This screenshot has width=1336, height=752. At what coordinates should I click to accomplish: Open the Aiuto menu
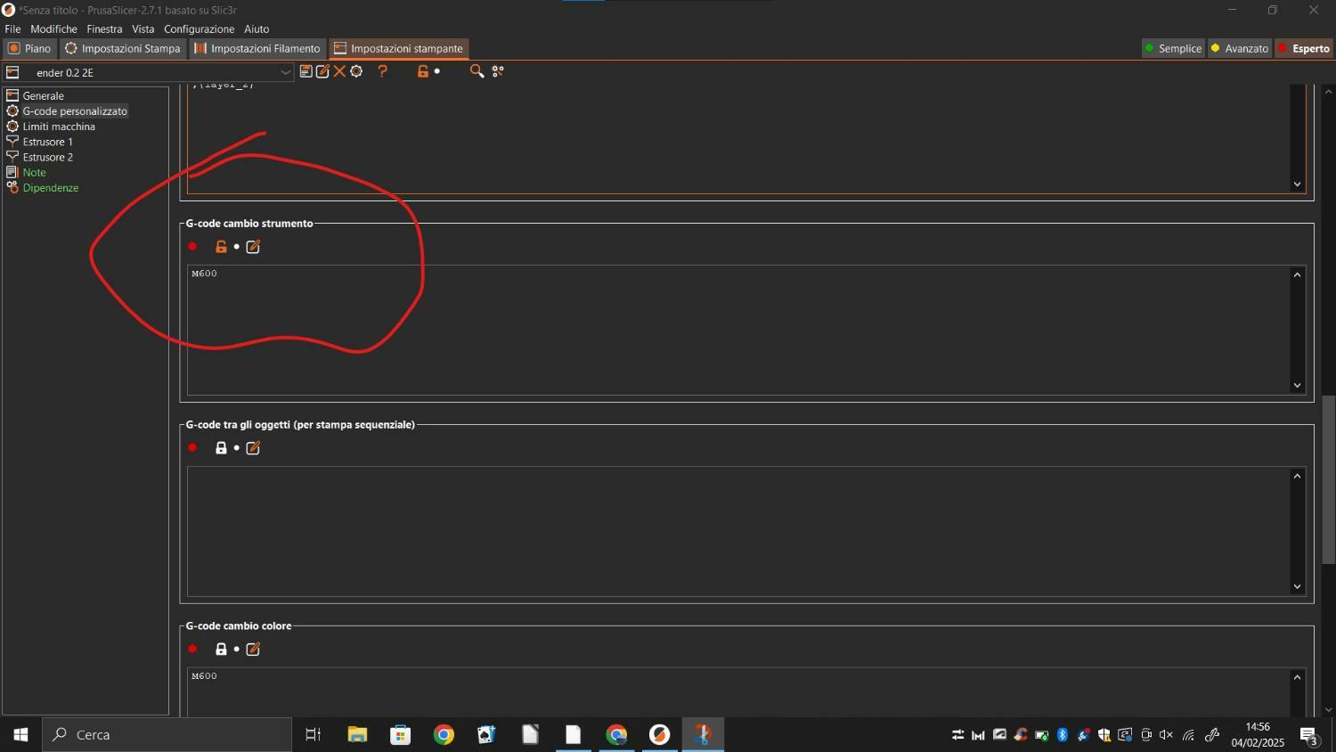(x=257, y=29)
